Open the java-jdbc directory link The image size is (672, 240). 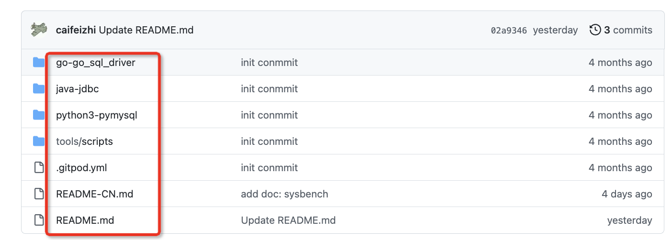(78, 89)
